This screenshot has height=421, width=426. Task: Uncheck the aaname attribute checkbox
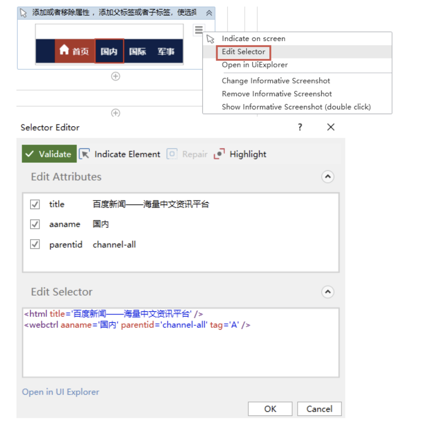click(x=35, y=224)
